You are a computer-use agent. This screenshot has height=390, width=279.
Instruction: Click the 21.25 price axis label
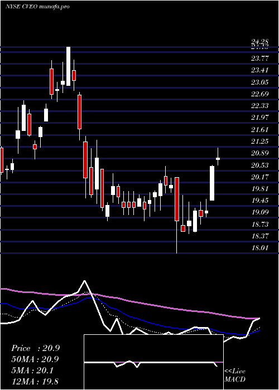pos(260,142)
